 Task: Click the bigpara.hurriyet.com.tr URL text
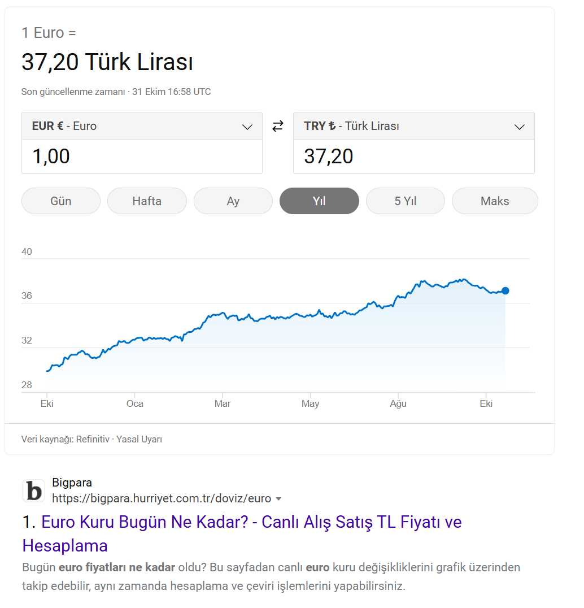[x=162, y=498]
